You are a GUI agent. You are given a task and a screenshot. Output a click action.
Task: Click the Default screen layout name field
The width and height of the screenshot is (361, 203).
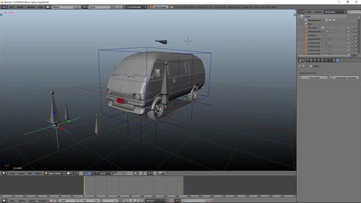pyautogui.click(x=63, y=7)
